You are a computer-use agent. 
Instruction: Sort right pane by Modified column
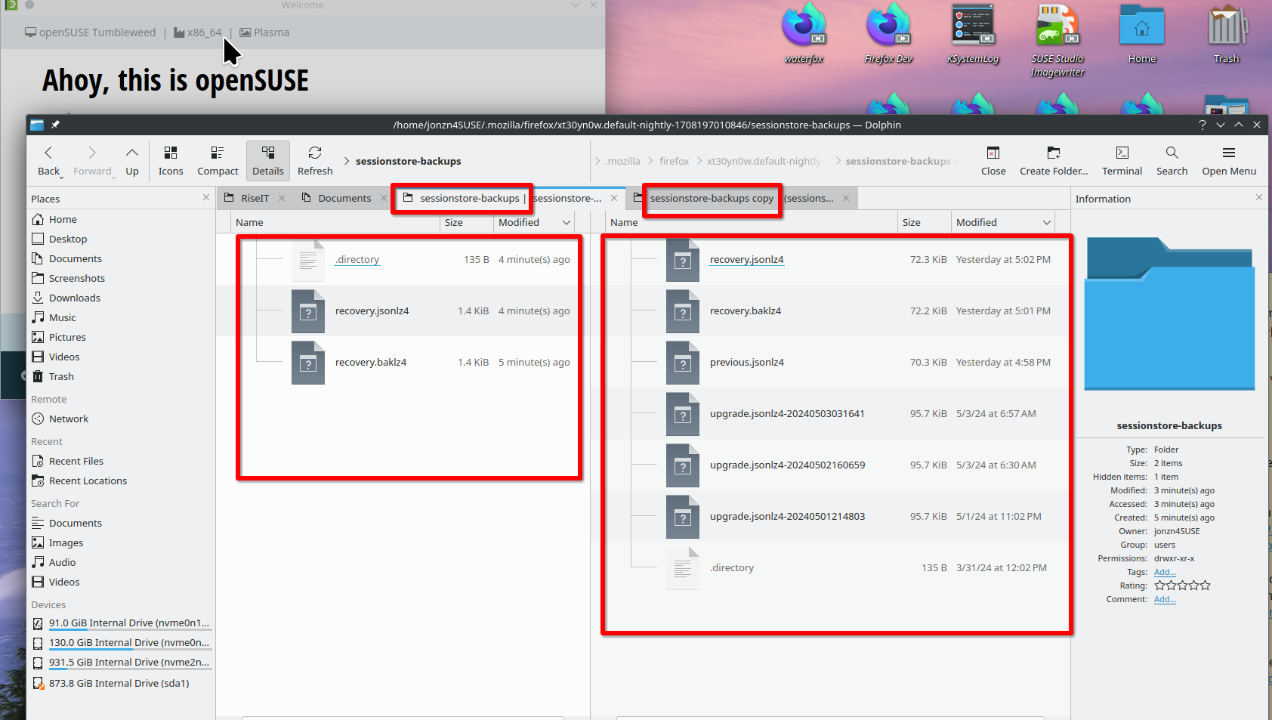click(x=1003, y=222)
